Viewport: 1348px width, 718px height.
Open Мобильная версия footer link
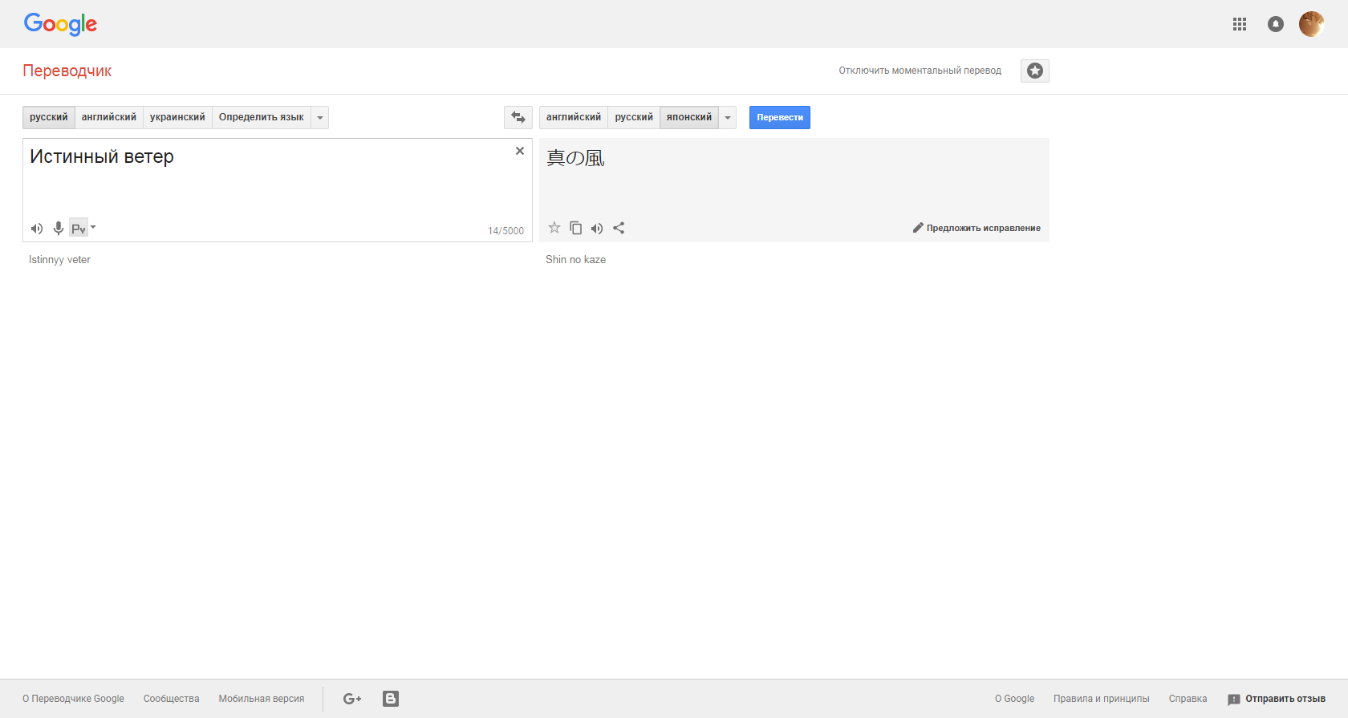[x=262, y=699]
